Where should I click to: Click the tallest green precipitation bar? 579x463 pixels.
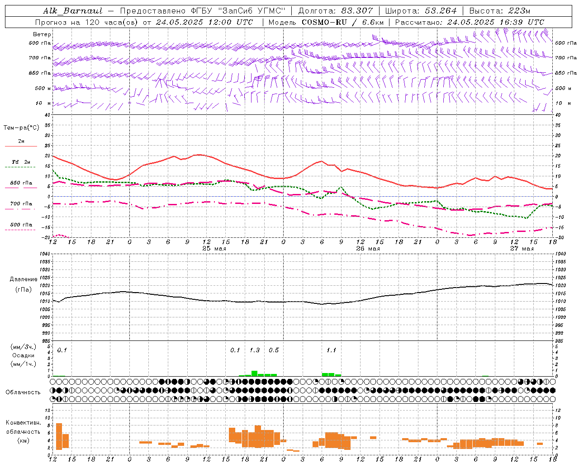pos(255,373)
